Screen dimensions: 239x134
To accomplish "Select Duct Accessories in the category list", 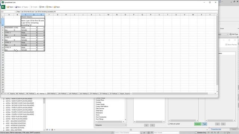I will coord(101,117).
